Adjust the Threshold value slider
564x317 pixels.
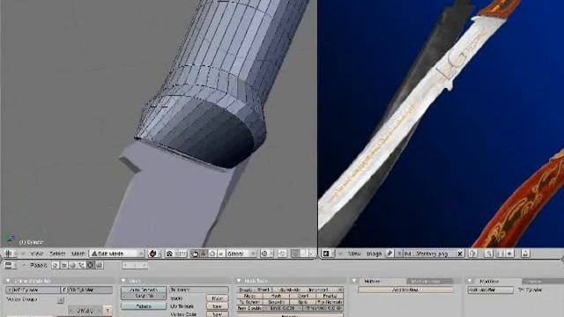(323, 308)
